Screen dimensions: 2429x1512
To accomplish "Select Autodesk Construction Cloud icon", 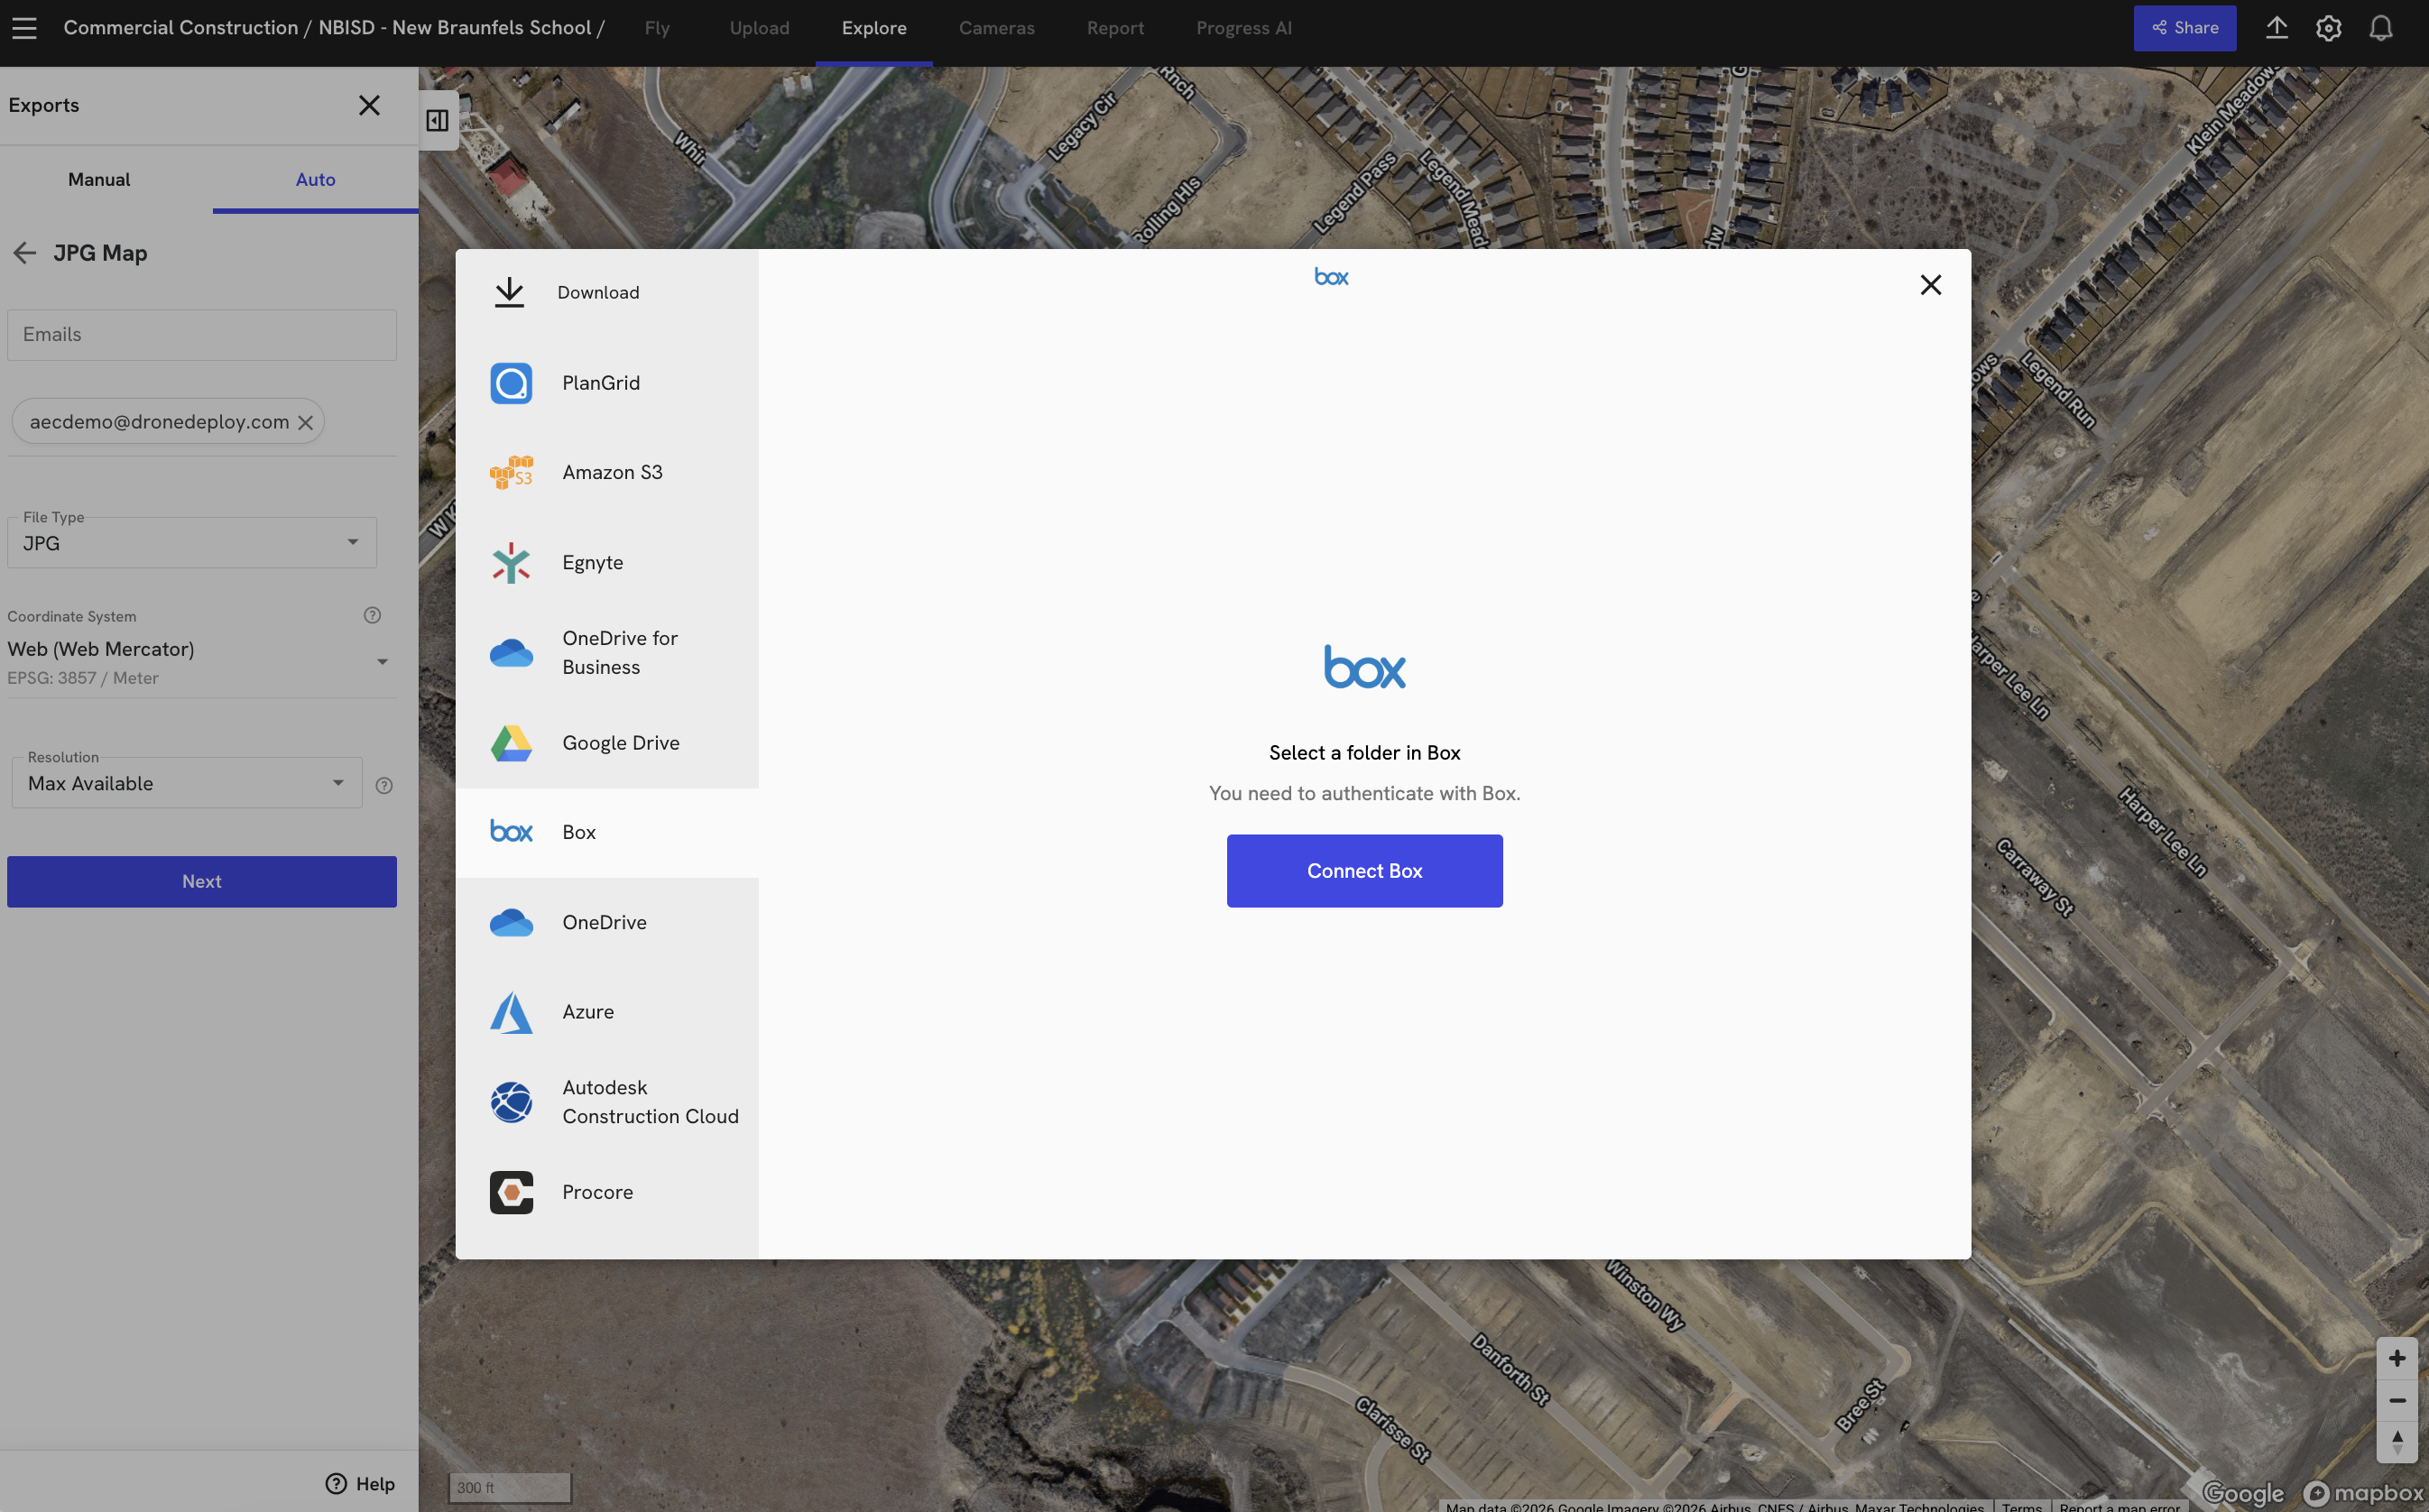I will coord(511,1102).
